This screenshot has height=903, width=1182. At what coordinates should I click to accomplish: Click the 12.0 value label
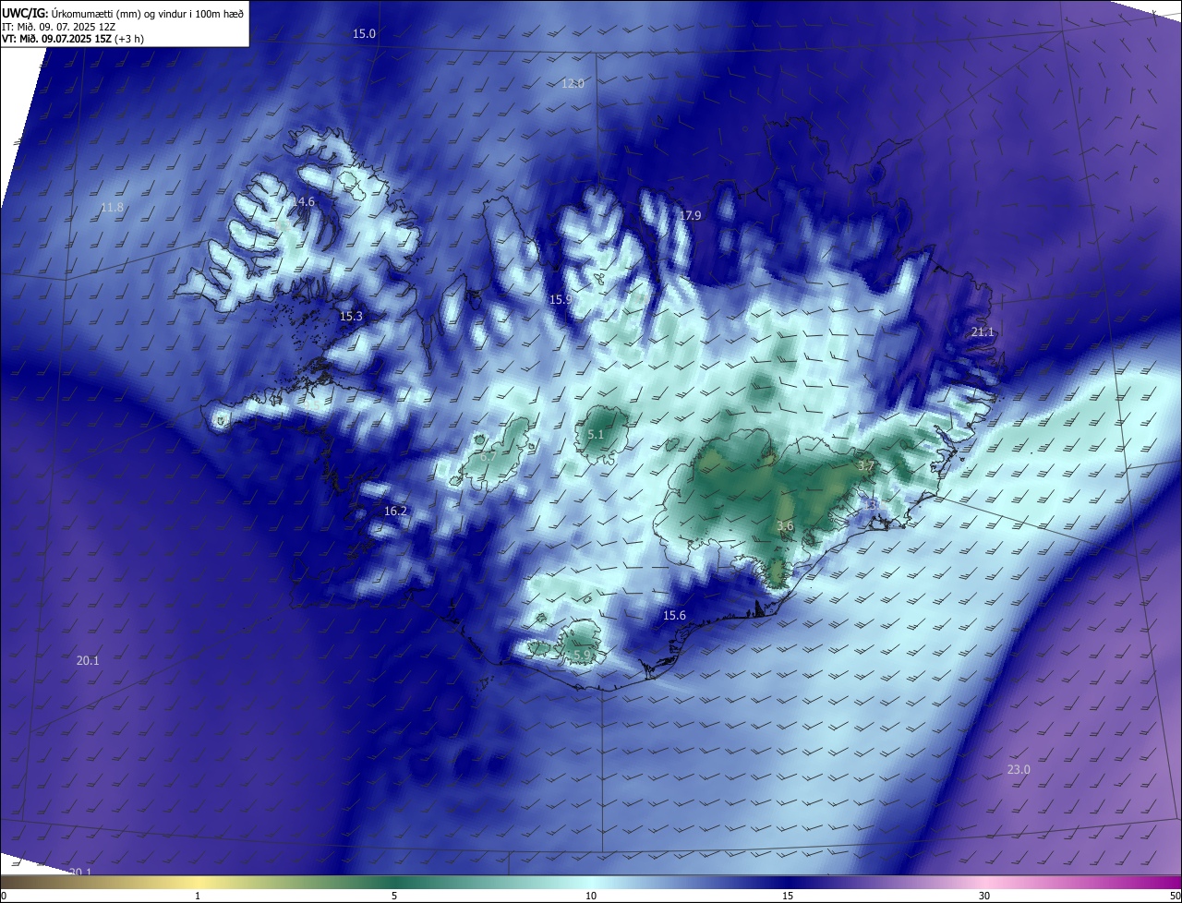(x=573, y=84)
